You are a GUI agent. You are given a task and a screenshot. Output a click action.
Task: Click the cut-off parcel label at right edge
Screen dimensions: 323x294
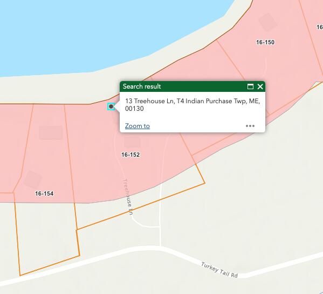[x=320, y=27]
